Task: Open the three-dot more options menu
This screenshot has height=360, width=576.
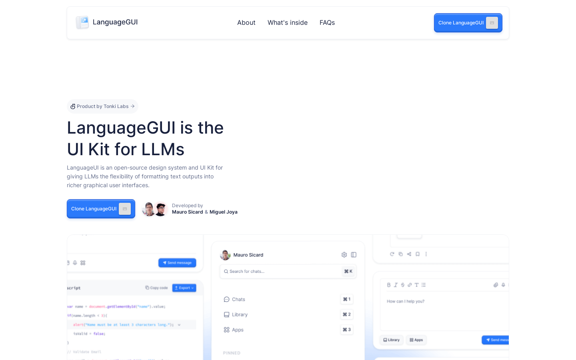Action: tap(426, 254)
